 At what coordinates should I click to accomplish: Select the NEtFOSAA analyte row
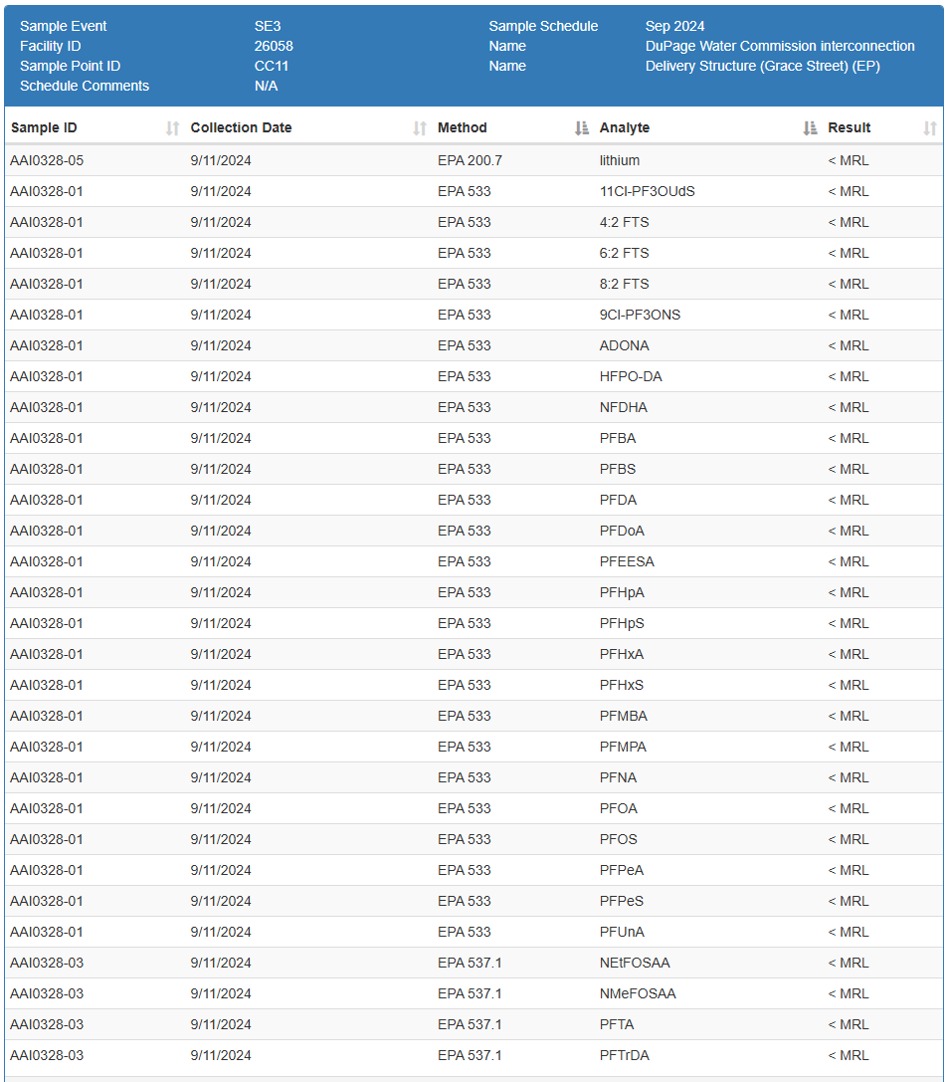click(x=635, y=964)
